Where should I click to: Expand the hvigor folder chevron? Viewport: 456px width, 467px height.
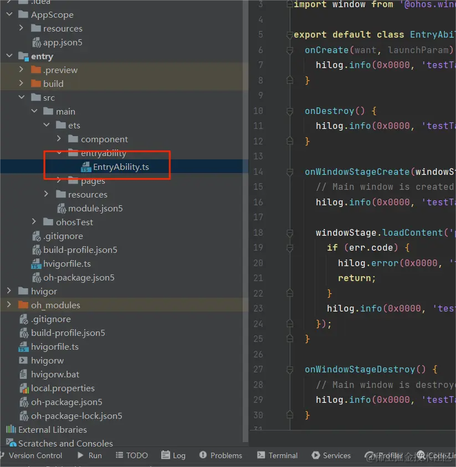point(9,290)
